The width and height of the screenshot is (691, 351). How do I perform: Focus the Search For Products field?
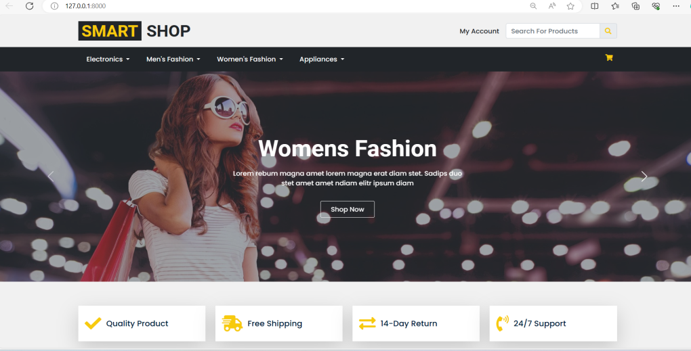tap(552, 31)
